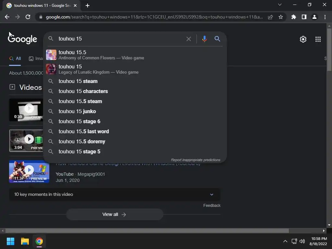Open volume control in tray

click(x=302, y=241)
